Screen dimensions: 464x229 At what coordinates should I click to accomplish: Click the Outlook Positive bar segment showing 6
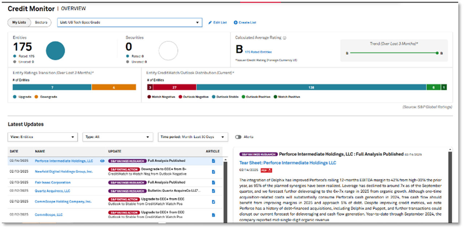click(x=434, y=87)
